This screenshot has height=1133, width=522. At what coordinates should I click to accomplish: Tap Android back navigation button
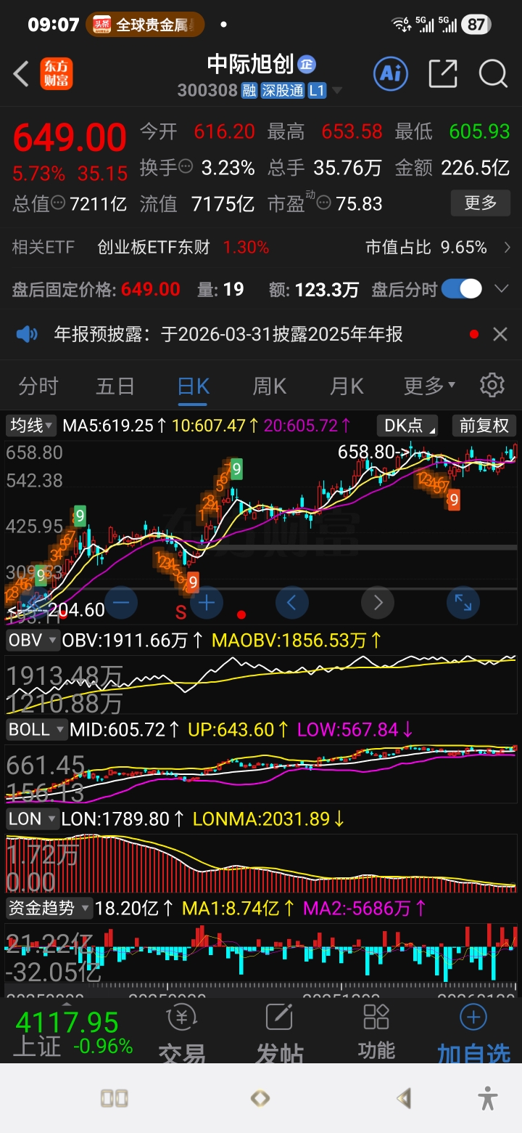(x=404, y=1098)
